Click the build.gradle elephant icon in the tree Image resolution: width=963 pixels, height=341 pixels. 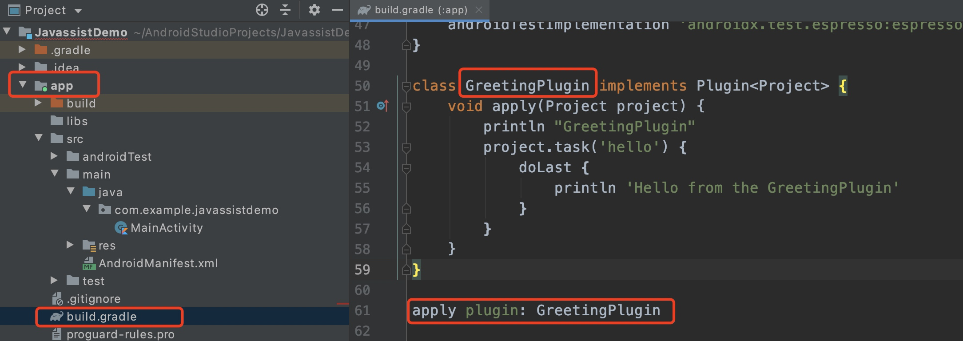click(x=57, y=317)
